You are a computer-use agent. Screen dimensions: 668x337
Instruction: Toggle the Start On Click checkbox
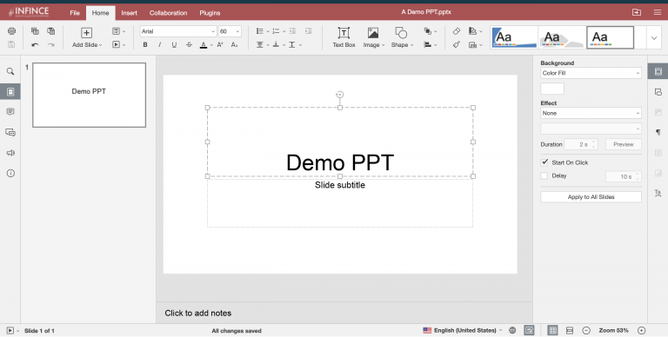coord(544,162)
